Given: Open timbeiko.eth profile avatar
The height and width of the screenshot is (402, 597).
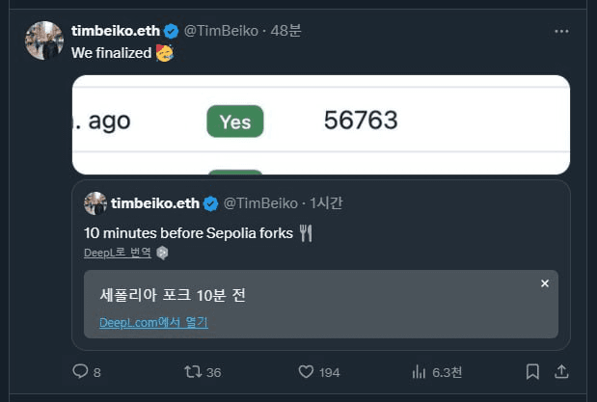Looking at the screenshot, I should coord(44,40).
